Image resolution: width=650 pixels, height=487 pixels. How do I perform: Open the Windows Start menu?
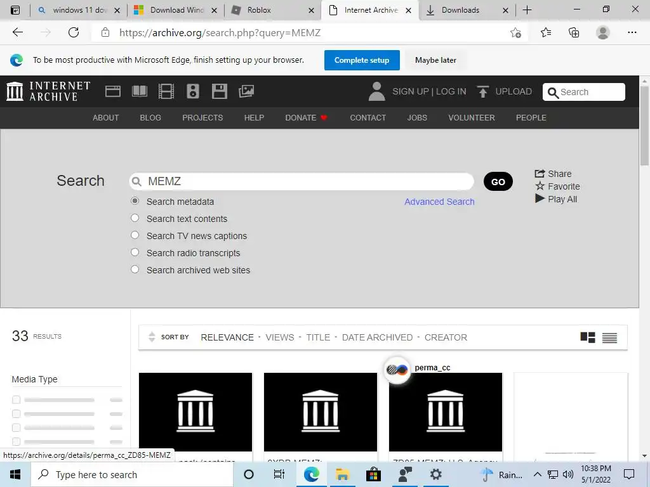click(15, 474)
